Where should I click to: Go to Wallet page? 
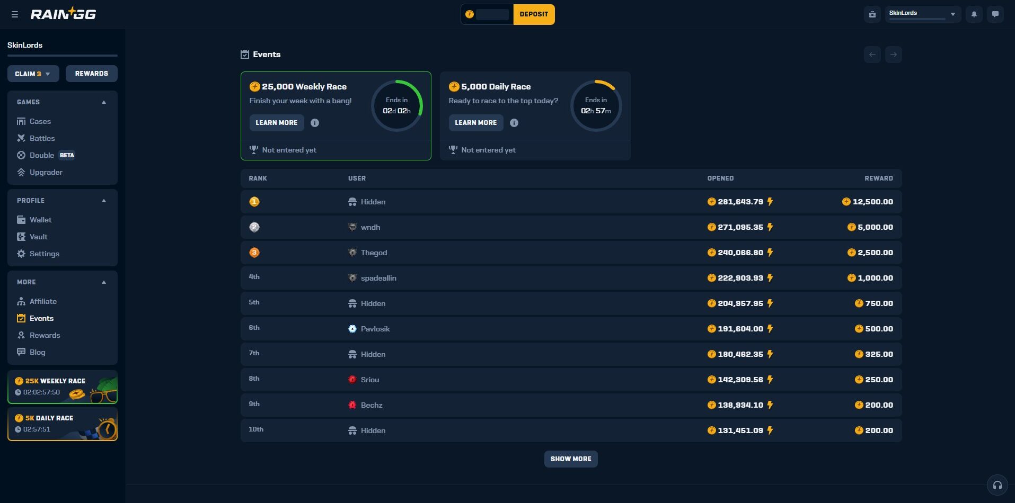[41, 220]
